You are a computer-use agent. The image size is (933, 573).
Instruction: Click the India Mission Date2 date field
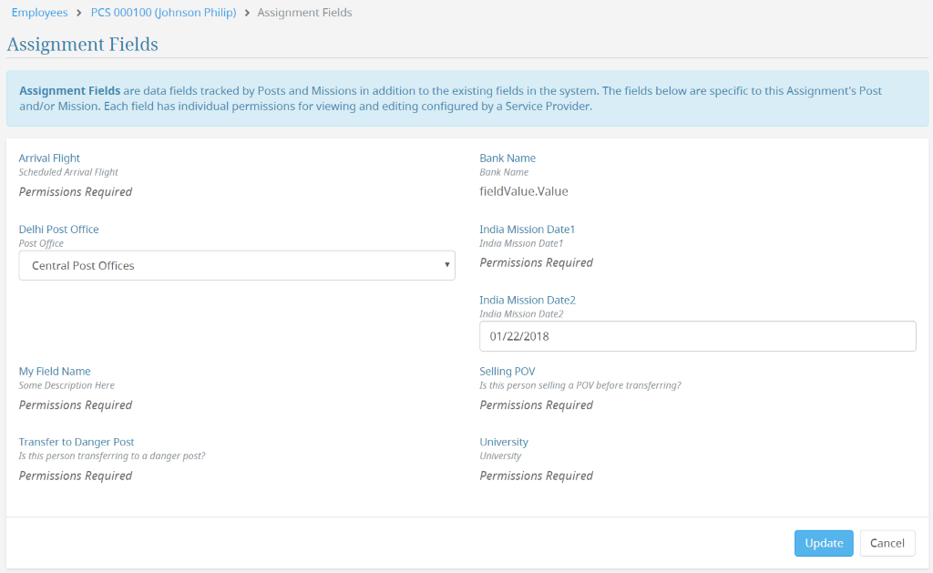click(697, 336)
